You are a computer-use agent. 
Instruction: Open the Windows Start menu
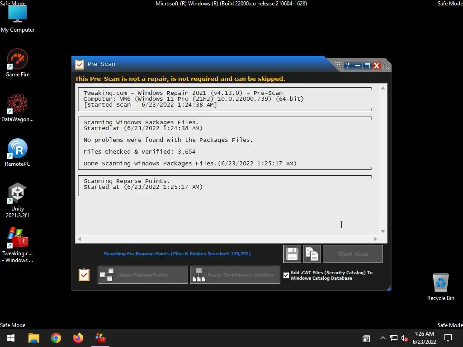(11, 338)
